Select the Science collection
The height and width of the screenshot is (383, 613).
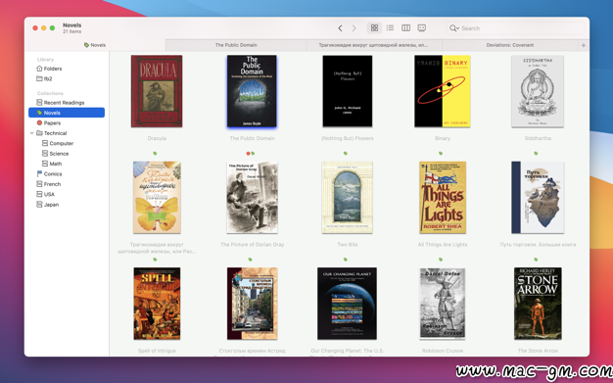coord(55,154)
